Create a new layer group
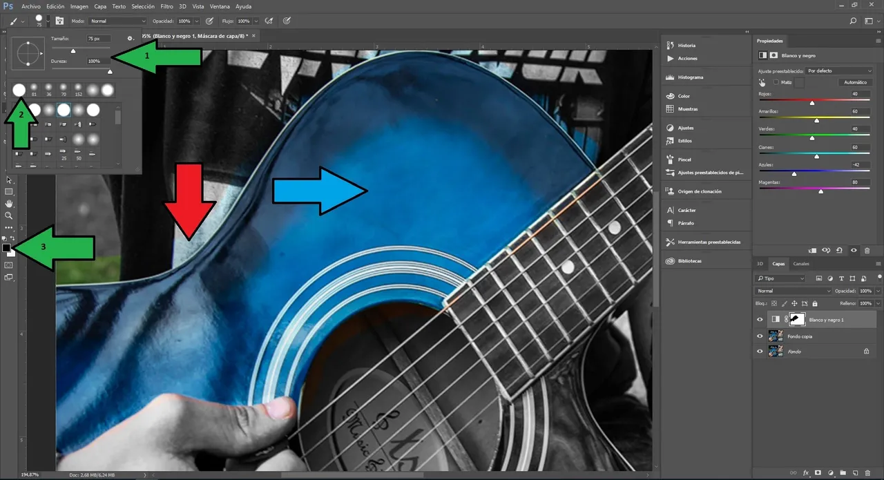The height and width of the screenshot is (480, 884). [x=843, y=472]
